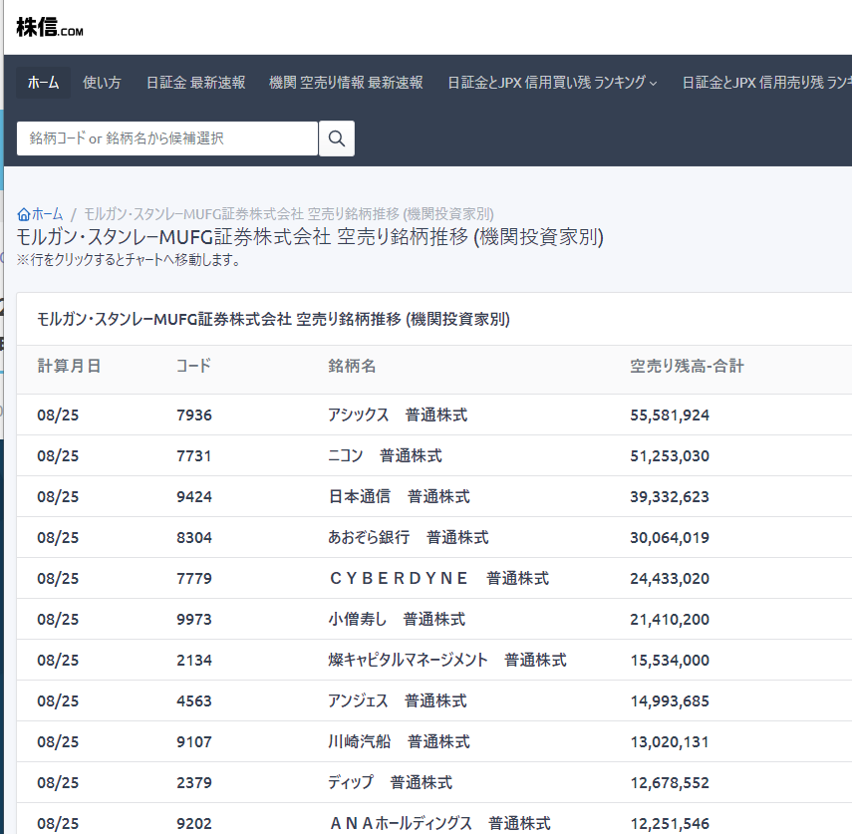Click the magnifying glass search button
Image resolution: width=852 pixels, height=834 pixels.
tap(337, 139)
